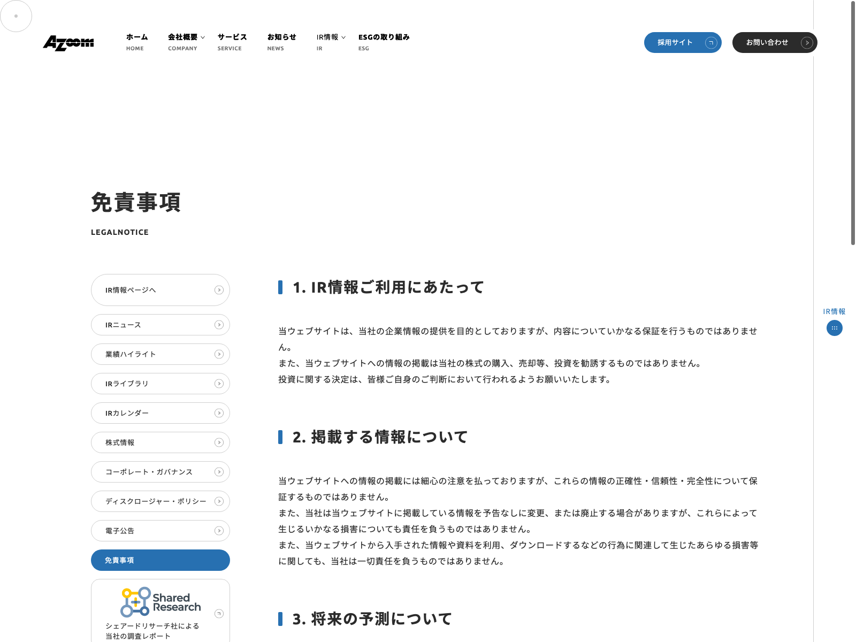
Task: Click the arrow icon beside IRニュース
Action: click(x=219, y=325)
